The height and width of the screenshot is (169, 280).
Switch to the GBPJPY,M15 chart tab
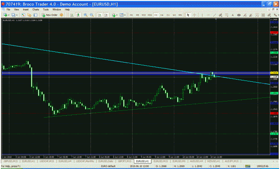coord(125,161)
